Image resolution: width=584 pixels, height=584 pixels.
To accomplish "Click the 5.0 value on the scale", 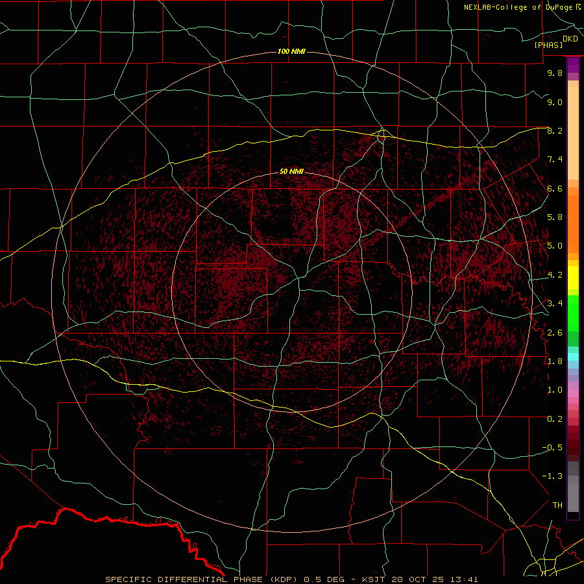I will click(555, 246).
